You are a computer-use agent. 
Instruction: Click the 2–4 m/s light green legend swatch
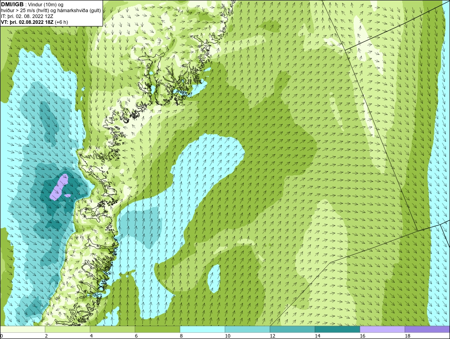67,329
